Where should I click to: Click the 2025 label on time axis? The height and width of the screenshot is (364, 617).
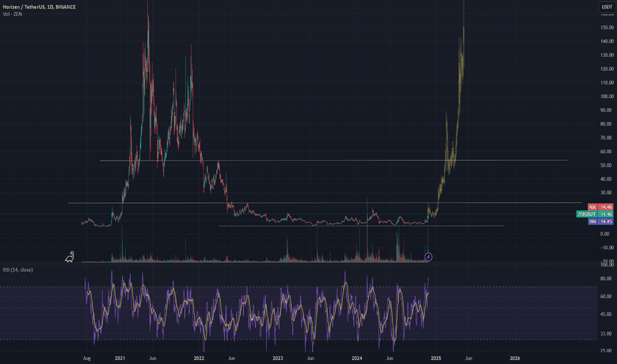(x=436, y=358)
